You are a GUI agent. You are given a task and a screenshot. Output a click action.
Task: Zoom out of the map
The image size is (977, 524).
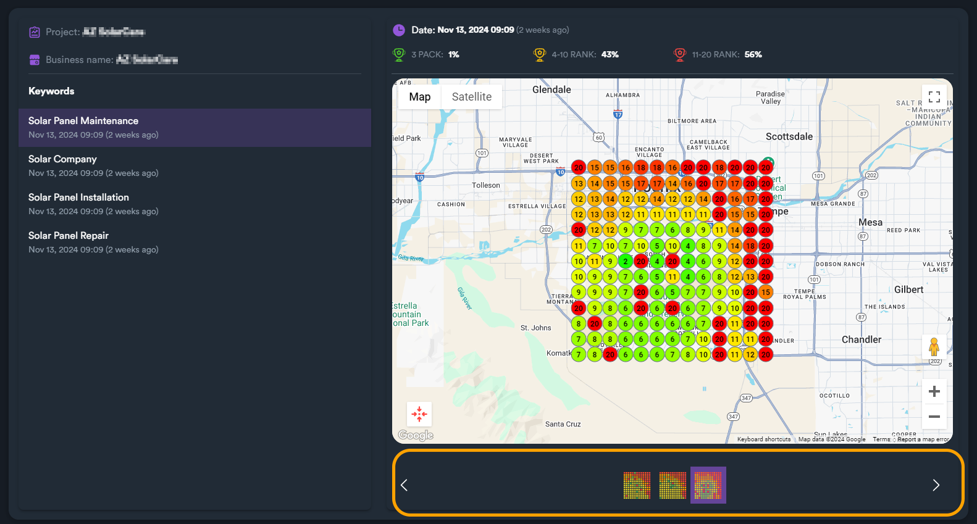[x=934, y=417]
